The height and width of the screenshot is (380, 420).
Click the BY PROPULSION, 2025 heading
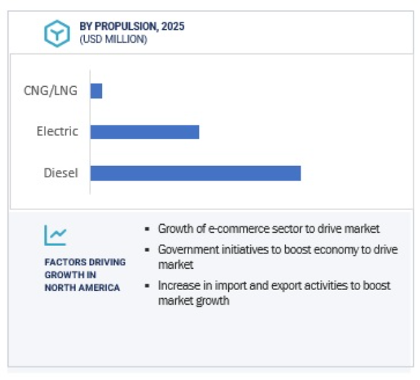(x=132, y=26)
